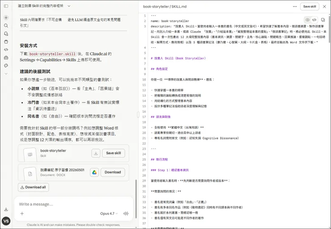Viewport: 331px width, 229px height.
Task: Copy the SKILL.md file contents
Action: coord(323,20)
